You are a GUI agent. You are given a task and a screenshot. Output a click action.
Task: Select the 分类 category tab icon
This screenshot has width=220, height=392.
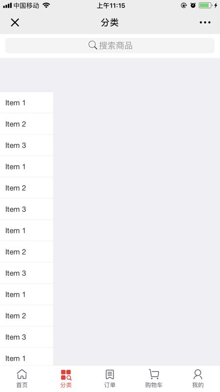click(x=66, y=375)
